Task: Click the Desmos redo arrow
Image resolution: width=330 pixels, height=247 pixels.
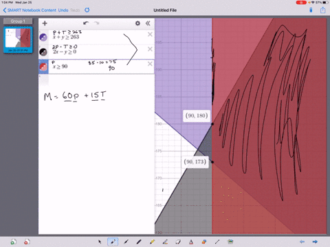Action: 97,23
